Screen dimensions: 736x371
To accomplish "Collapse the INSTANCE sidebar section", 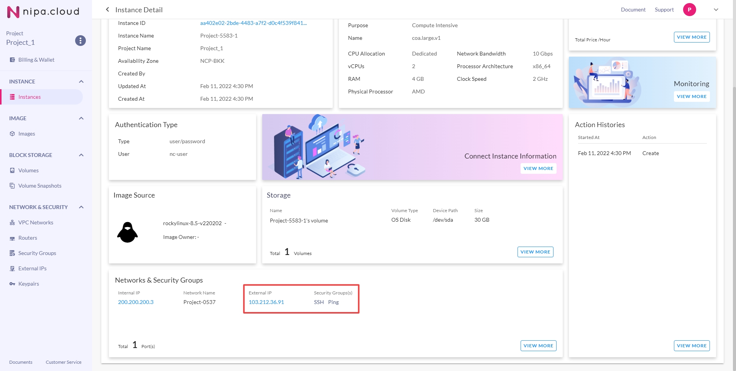I will (81, 82).
